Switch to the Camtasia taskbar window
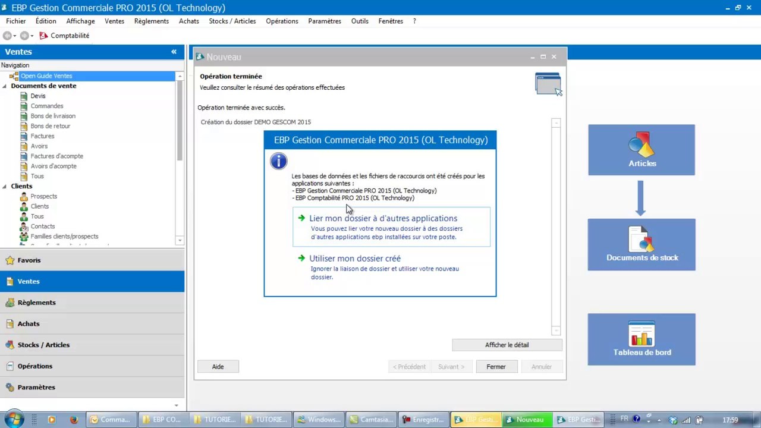761x428 pixels. tap(372, 420)
